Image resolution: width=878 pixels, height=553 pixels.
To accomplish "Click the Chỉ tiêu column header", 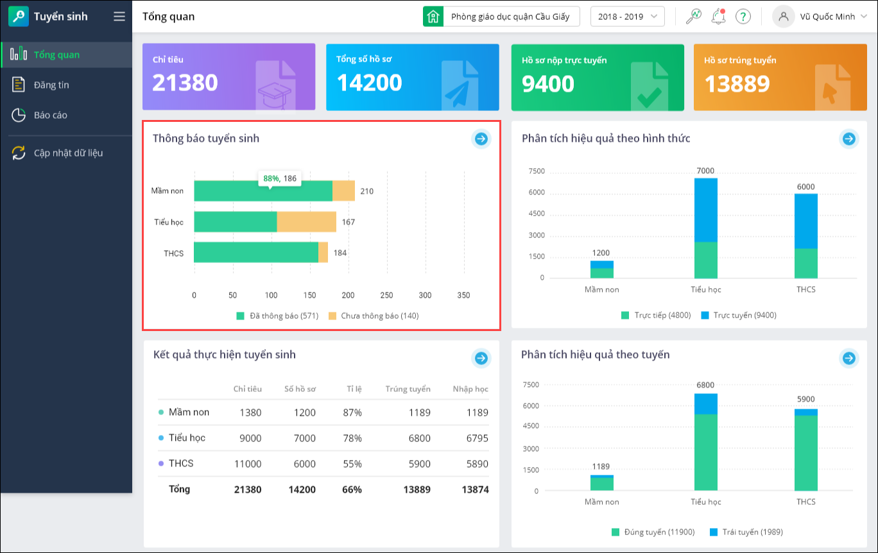I will tap(248, 389).
